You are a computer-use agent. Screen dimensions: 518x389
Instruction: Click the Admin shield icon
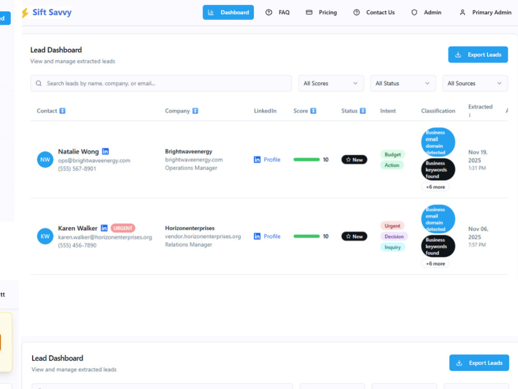point(414,12)
